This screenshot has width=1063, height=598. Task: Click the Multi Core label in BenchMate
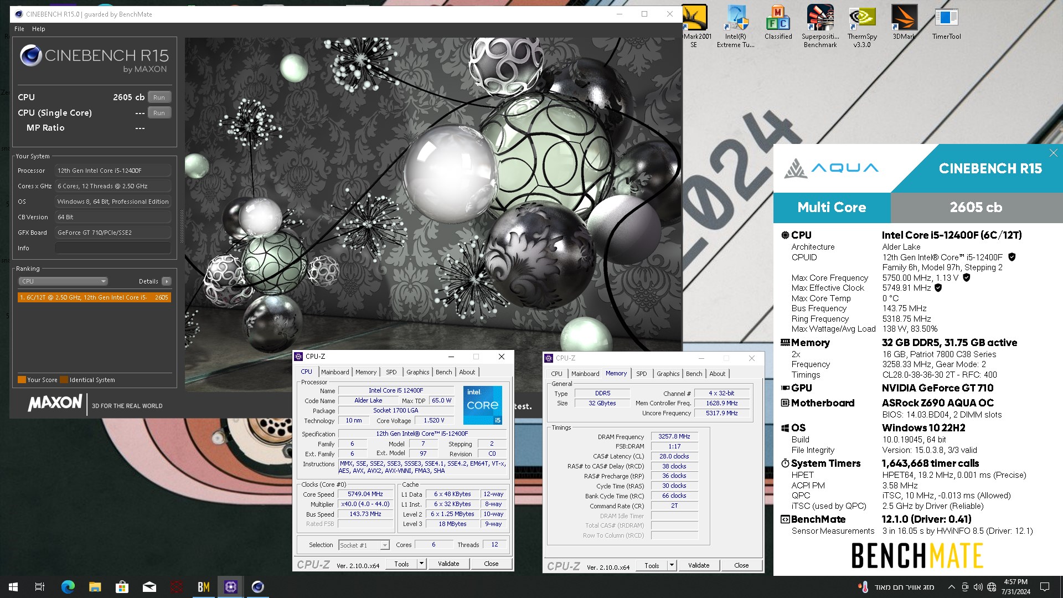[832, 208]
